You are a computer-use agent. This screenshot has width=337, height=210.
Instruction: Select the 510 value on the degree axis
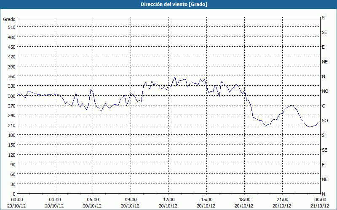click(x=12, y=27)
